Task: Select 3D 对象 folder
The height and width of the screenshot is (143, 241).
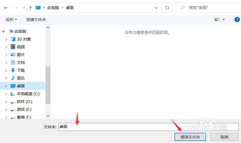Action: coord(24,39)
